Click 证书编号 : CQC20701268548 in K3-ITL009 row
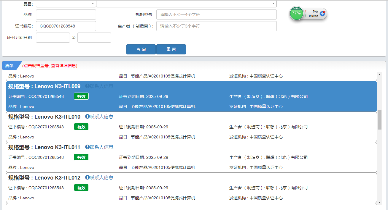Screen dimensions: 388x210 coord(36,96)
